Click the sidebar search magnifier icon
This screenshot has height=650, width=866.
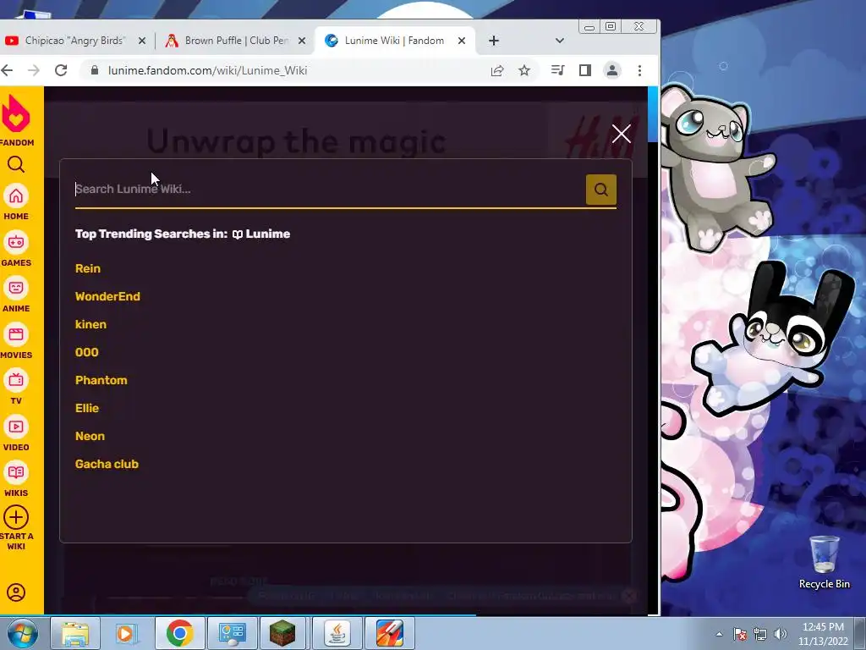16,164
